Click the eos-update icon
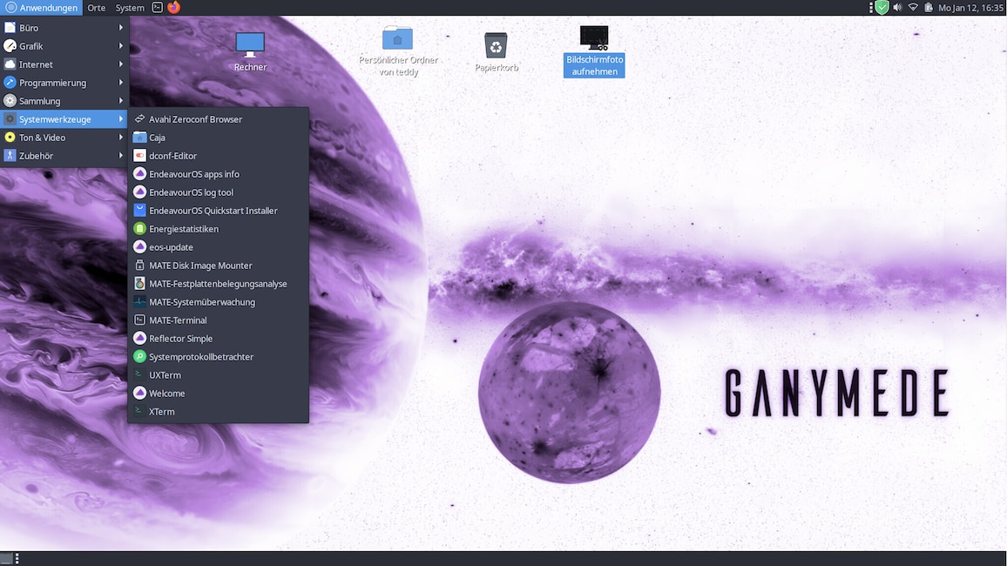Screen dimensions: 1007x566 (139, 247)
